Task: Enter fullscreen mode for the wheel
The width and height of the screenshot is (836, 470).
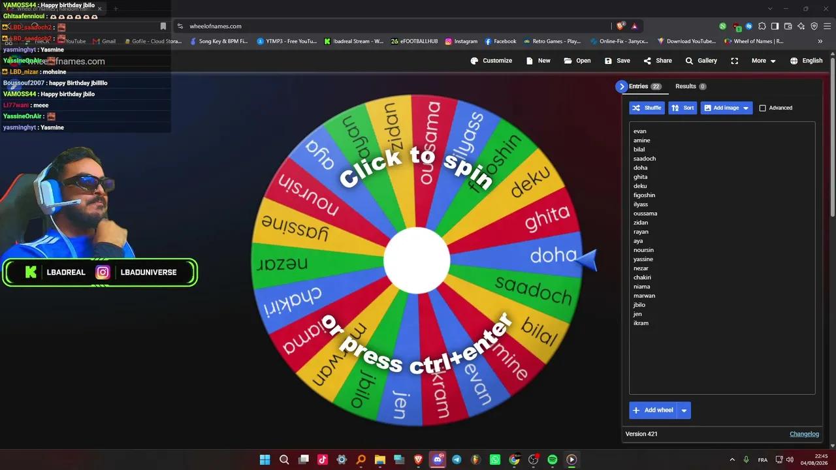Action: [x=735, y=61]
